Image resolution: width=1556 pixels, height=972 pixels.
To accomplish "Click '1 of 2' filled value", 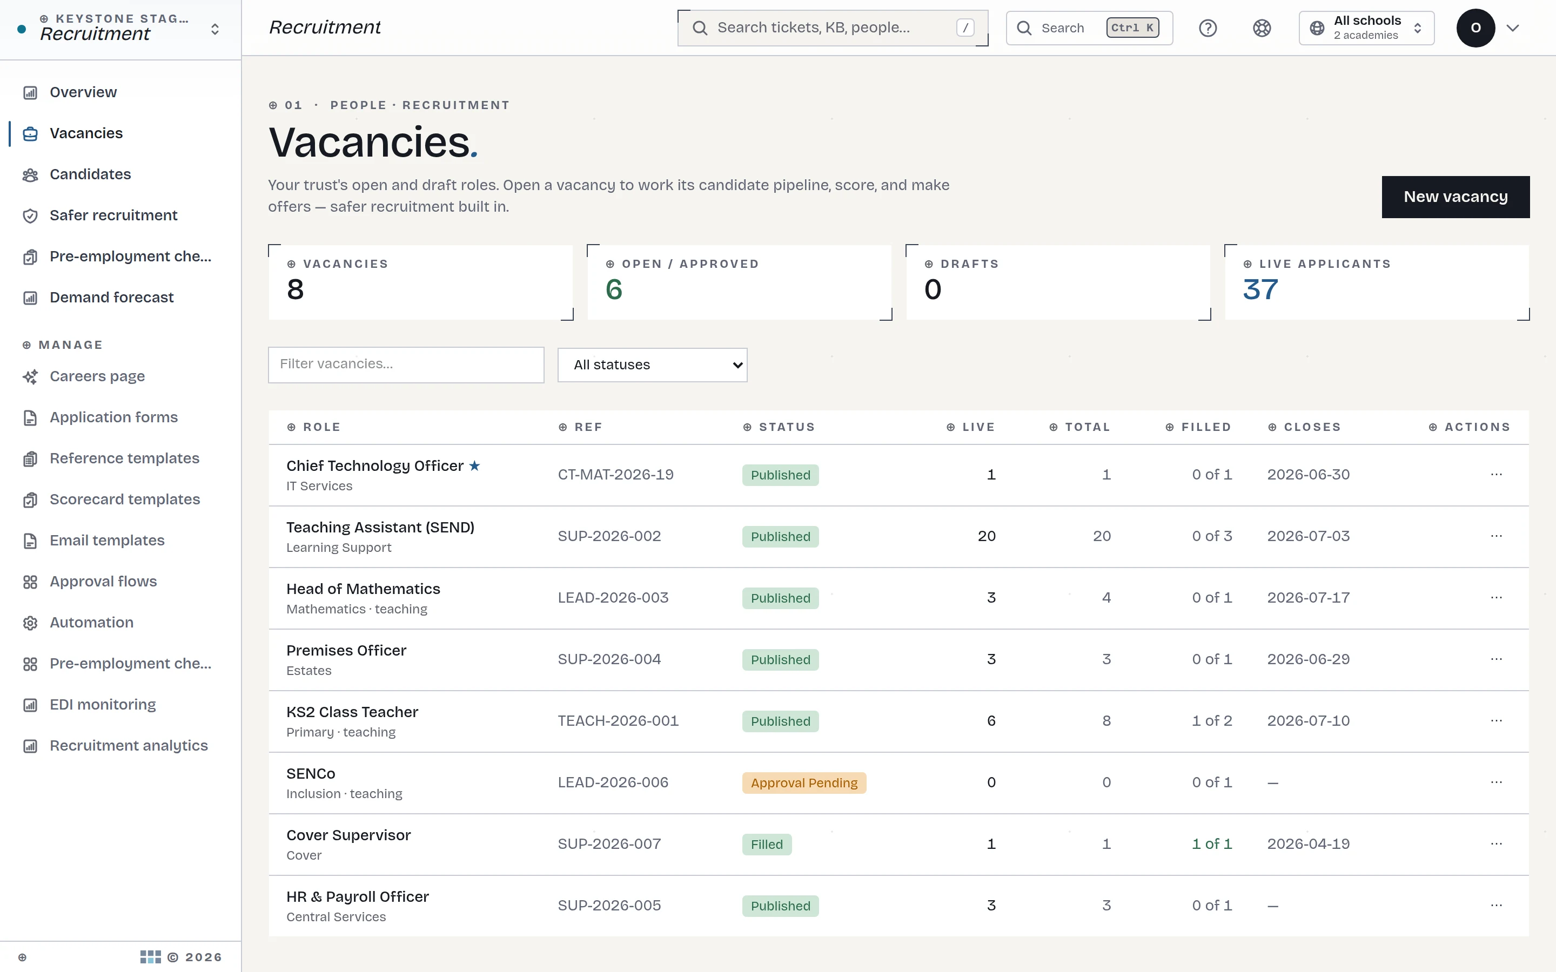I will pyautogui.click(x=1211, y=721).
